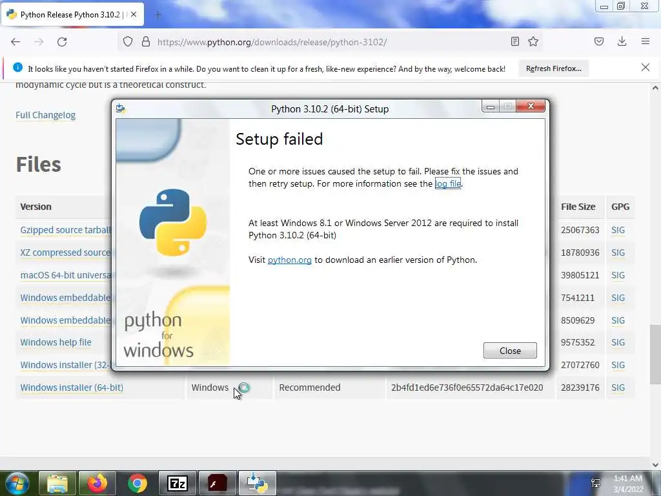
Task: Open the dark red Flash taskbar icon
Action: click(217, 483)
